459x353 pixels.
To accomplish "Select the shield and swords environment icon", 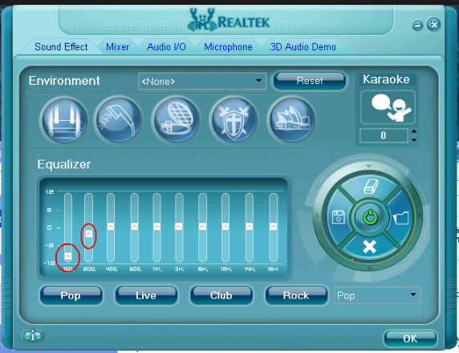I will pyautogui.click(x=234, y=120).
